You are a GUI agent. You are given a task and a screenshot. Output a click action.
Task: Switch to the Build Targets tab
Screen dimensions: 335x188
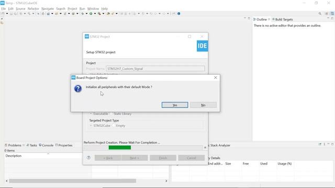click(283, 19)
